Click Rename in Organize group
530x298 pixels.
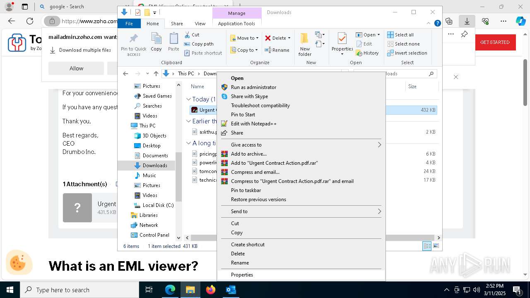277,50
